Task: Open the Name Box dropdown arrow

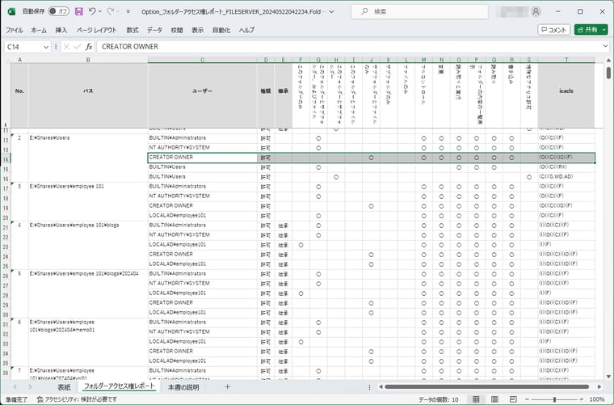Action: pyautogui.click(x=46, y=47)
